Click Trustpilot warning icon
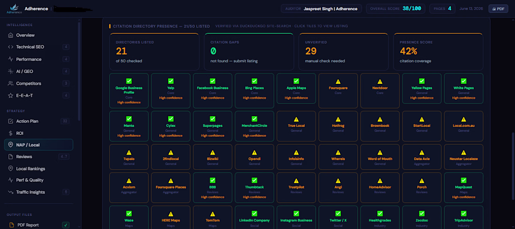515x229 pixels. [296, 181]
